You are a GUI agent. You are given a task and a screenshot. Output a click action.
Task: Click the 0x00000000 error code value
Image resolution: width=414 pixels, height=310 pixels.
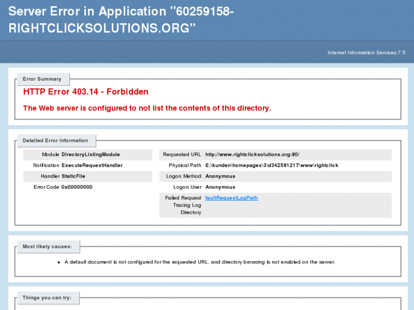77,187
